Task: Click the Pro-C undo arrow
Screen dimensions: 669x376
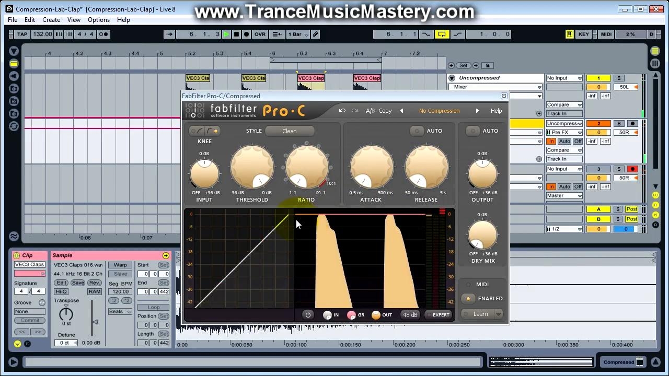Action: (x=342, y=111)
